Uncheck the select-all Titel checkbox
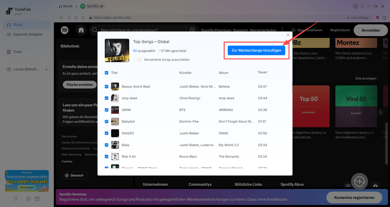Image resolution: width=390 pixels, height=207 pixels. click(x=106, y=73)
